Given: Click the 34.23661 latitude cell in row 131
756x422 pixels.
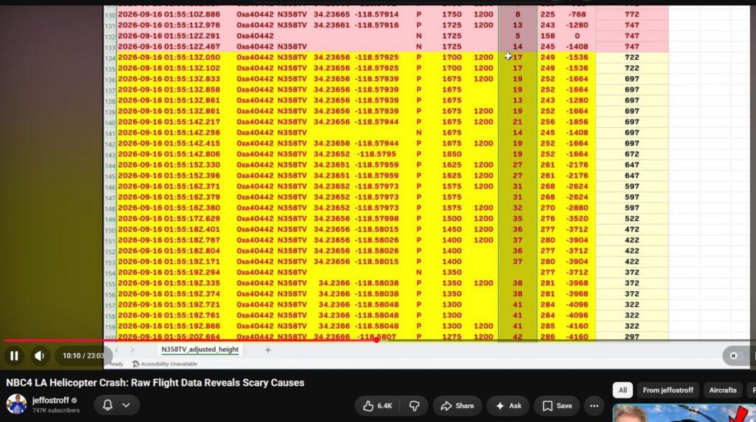Looking at the screenshot, I should tap(331, 25).
